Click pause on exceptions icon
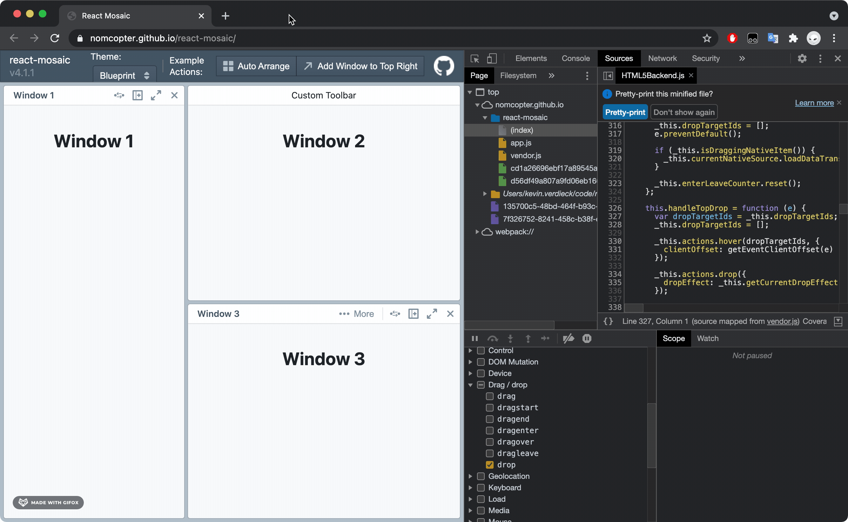The width and height of the screenshot is (848, 522). tap(587, 338)
